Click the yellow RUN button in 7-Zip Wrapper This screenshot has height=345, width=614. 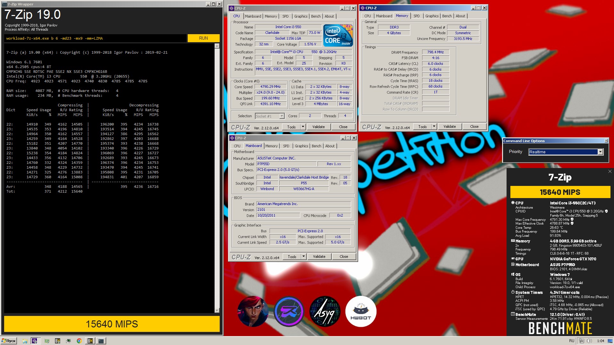pyautogui.click(x=203, y=38)
